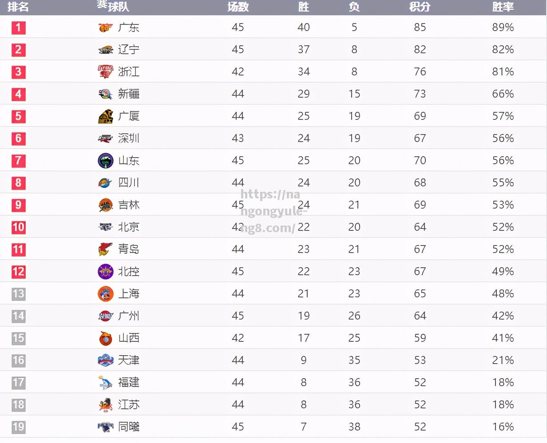
Task: Click the red rank 1 badge
Action: point(19,28)
